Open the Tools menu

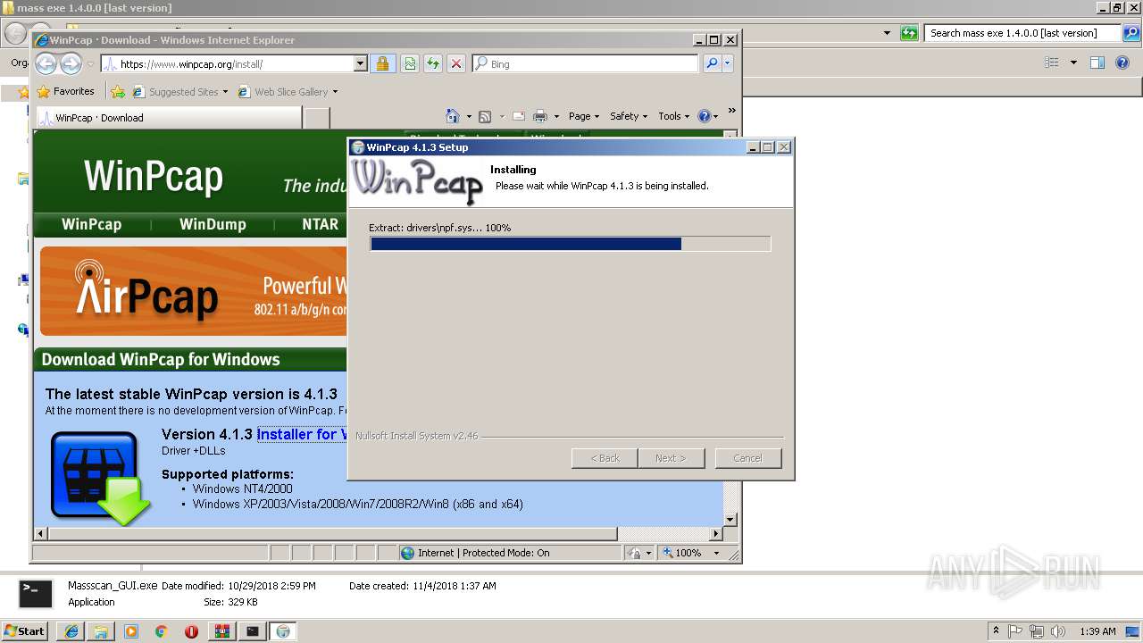(673, 116)
